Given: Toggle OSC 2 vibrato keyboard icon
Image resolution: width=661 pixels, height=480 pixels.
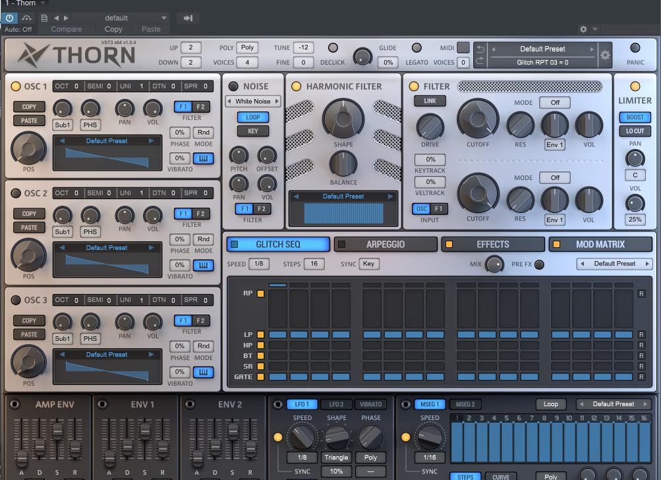Looking at the screenshot, I should pyautogui.click(x=203, y=265).
